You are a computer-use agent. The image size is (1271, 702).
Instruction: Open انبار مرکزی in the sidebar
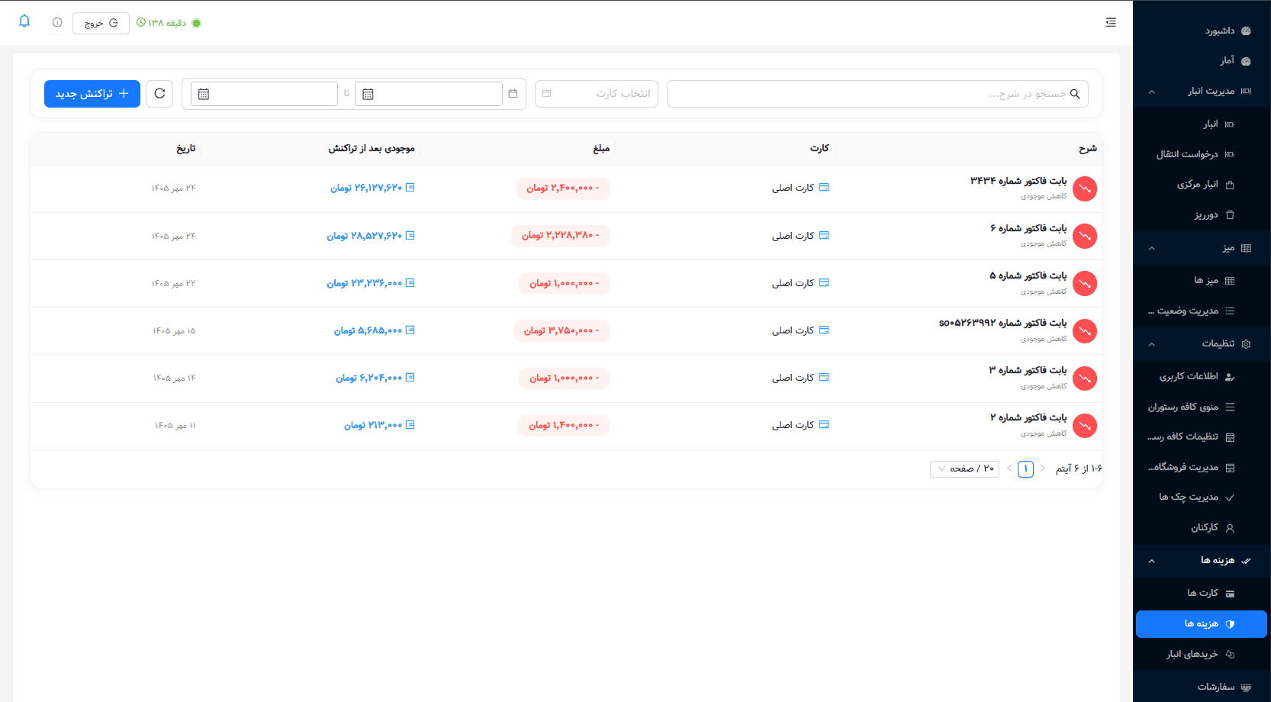click(x=1202, y=185)
